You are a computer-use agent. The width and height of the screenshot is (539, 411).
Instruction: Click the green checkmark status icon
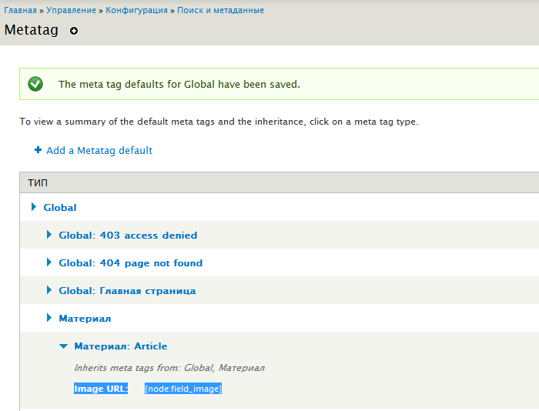coord(35,84)
